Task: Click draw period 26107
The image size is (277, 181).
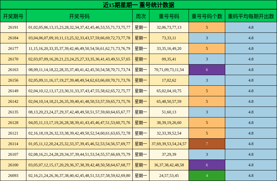Action: tap(13, 154)
